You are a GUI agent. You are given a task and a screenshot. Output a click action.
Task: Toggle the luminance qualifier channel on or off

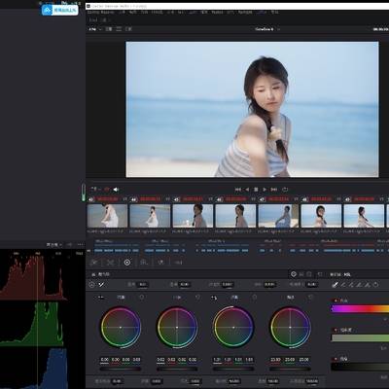tap(336, 359)
